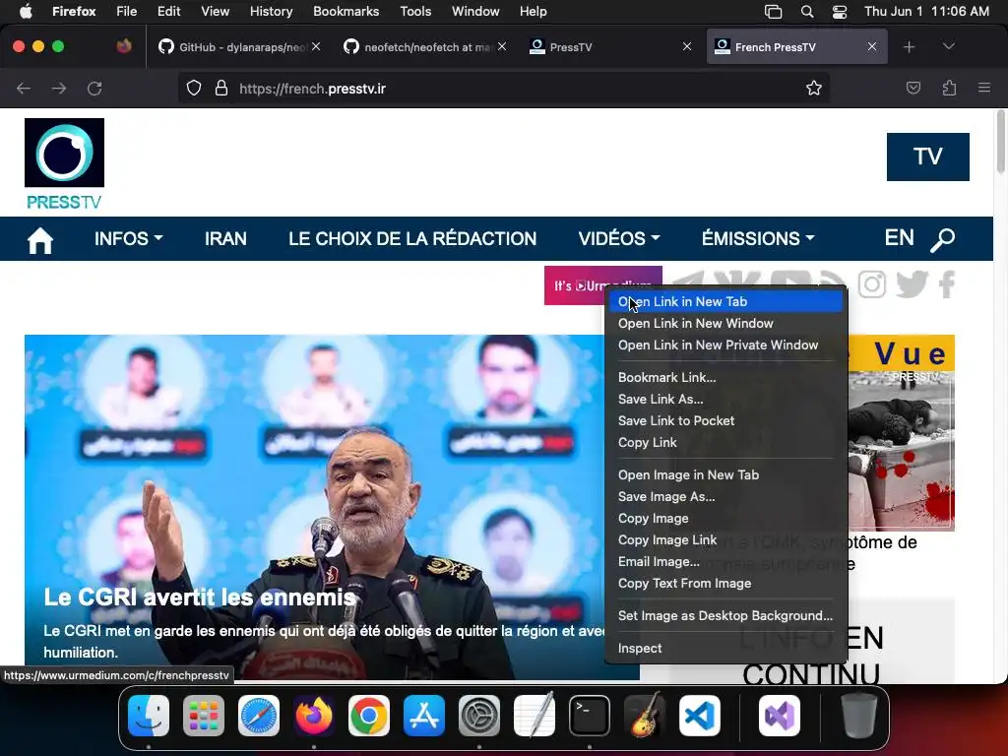Close the French PressTV tab
1008x756 pixels.
[872, 47]
